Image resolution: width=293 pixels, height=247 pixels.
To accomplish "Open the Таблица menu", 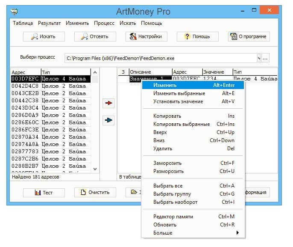I will click(x=23, y=23).
